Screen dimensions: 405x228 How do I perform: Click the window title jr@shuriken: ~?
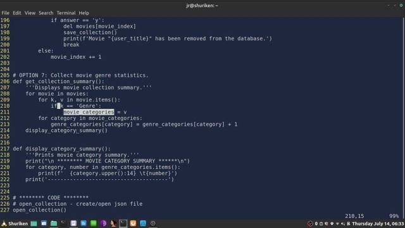[202, 6]
